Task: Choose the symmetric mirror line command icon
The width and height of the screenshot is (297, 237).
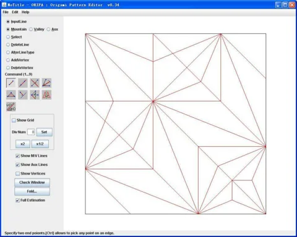Action: [x=35, y=95]
